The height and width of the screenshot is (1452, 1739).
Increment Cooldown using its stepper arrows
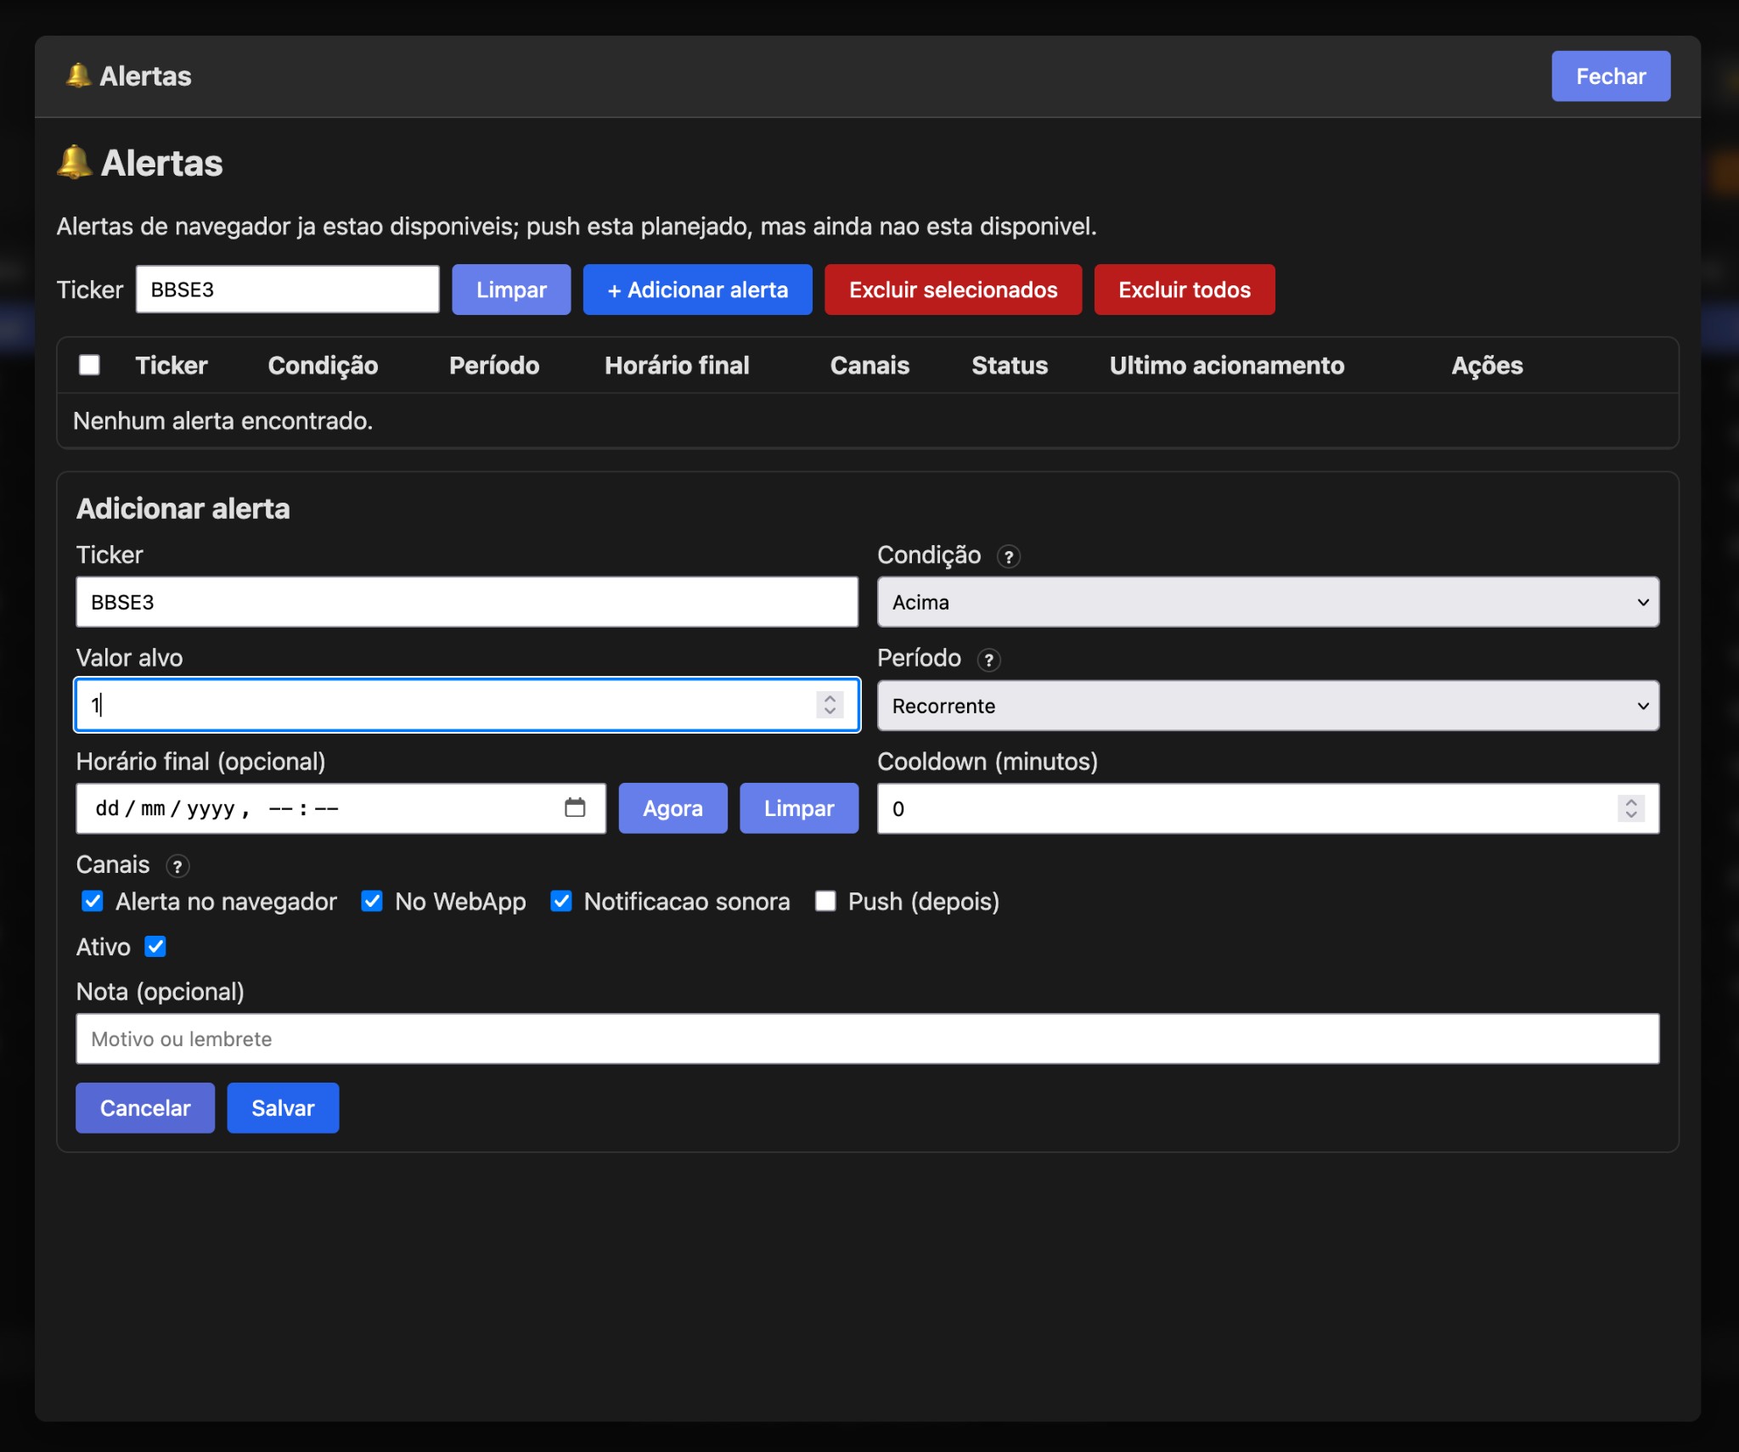[x=1629, y=802]
